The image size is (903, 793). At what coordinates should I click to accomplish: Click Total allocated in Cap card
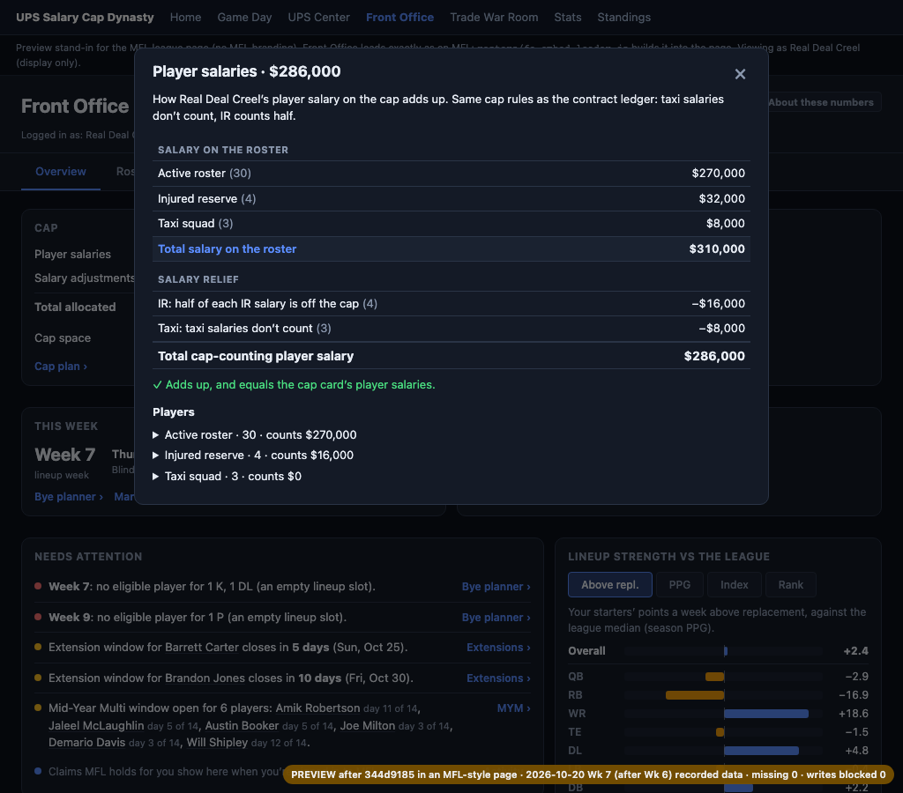click(75, 307)
